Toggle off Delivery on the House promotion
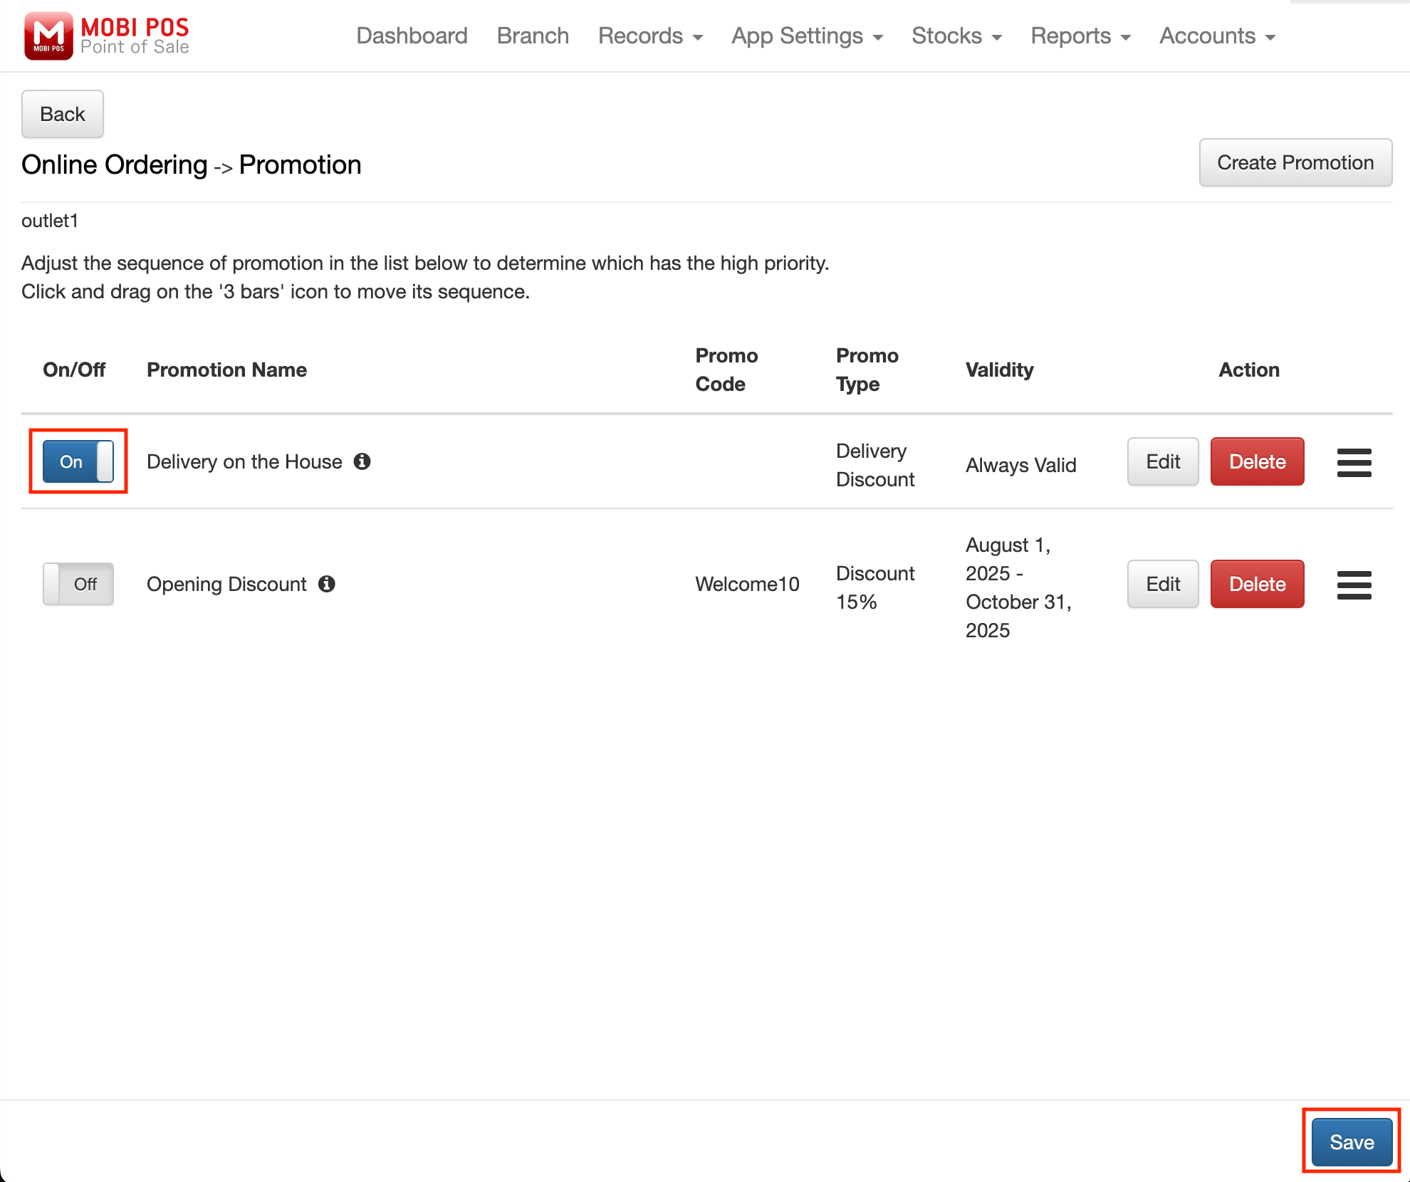 point(78,461)
